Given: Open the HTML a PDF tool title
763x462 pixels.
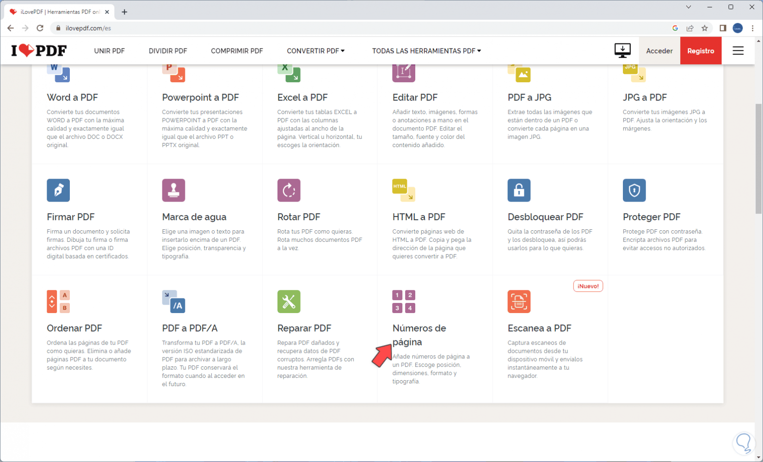Looking at the screenshot, I should pos(418,217).
